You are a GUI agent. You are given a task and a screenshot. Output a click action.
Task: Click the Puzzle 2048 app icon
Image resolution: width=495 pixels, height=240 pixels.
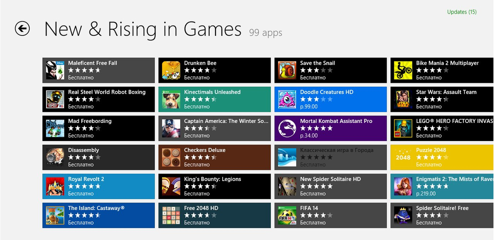[403, 157]
